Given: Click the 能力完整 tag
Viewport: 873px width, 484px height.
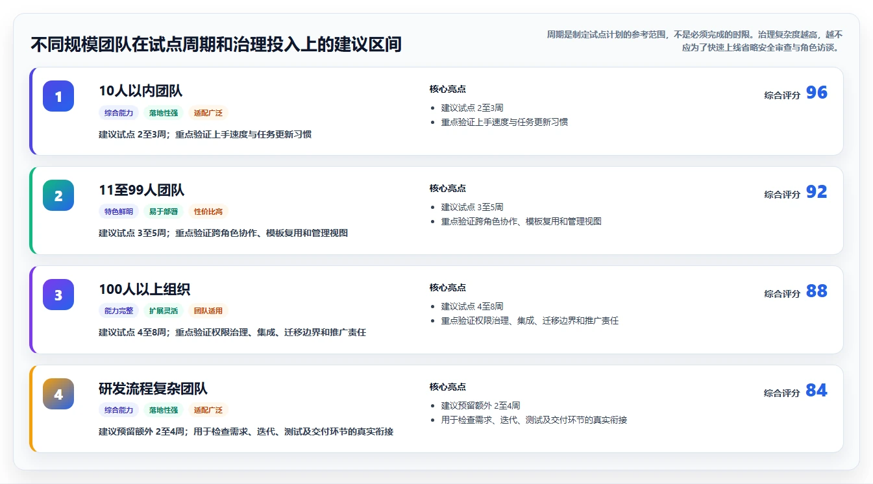Looking at the screenshot, I should click(x=119, y=311).
